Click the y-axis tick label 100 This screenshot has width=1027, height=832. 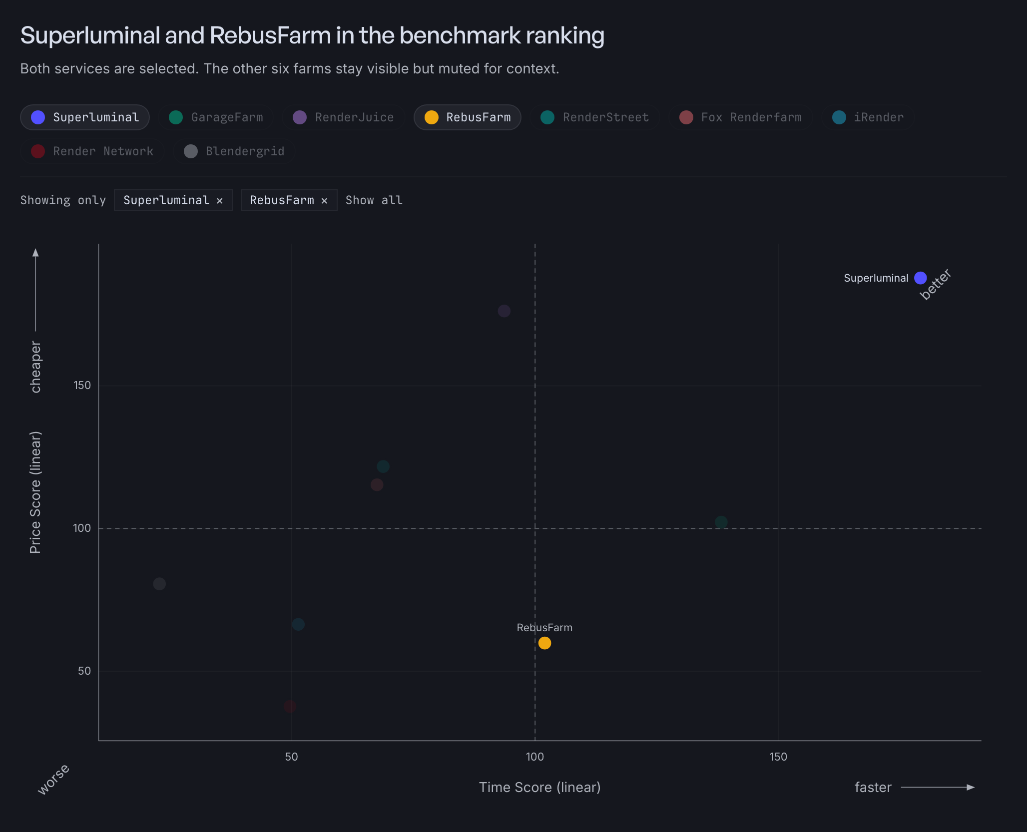[x=82, y=528]
